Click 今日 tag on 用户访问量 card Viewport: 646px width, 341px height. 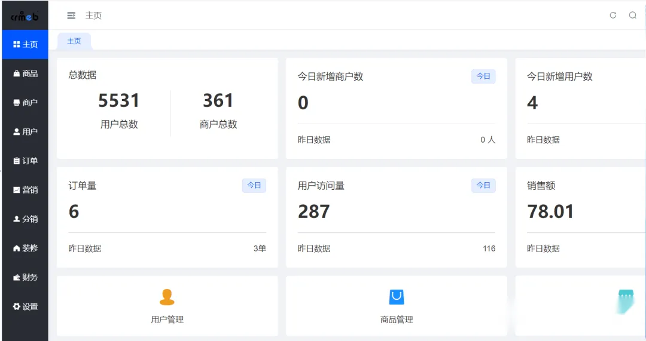pyautogui.click(x=483, y=186)
